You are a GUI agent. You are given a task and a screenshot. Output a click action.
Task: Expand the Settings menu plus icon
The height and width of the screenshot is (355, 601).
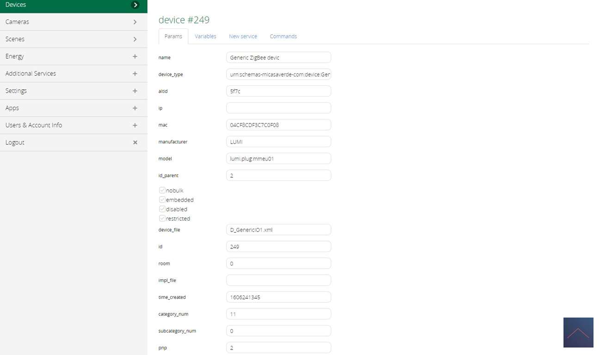(x=135, y=91)
